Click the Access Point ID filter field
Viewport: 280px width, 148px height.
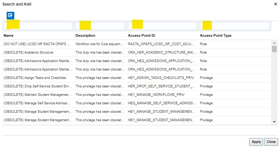point(162,26)
